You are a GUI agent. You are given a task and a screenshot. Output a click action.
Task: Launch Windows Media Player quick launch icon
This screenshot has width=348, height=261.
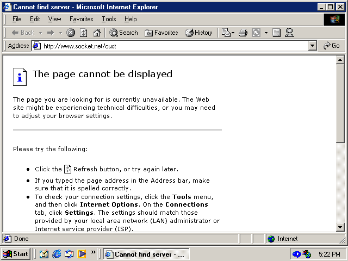[x=82, y=254]
